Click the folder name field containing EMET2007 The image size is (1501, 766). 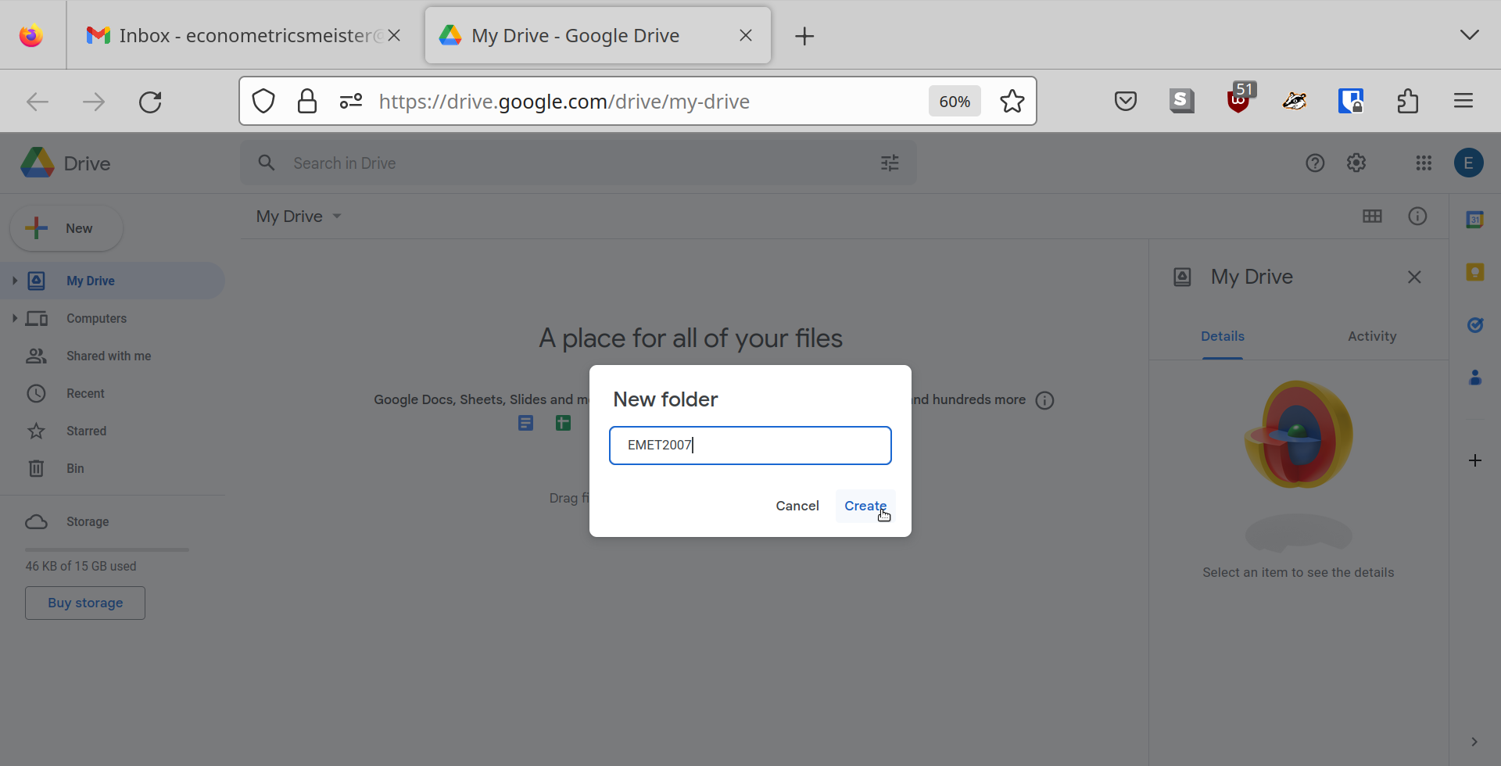[x=750, y=446]
